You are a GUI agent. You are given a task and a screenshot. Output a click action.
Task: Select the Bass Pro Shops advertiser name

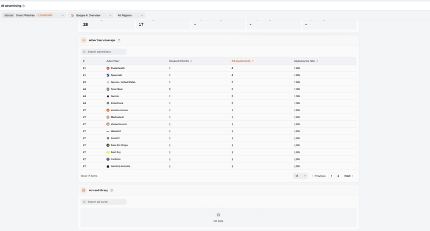[x=119, y=145]
